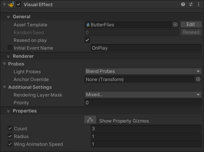204x152 pixels.
Task: Open Visual Effect component help reference
Action: 183,4
